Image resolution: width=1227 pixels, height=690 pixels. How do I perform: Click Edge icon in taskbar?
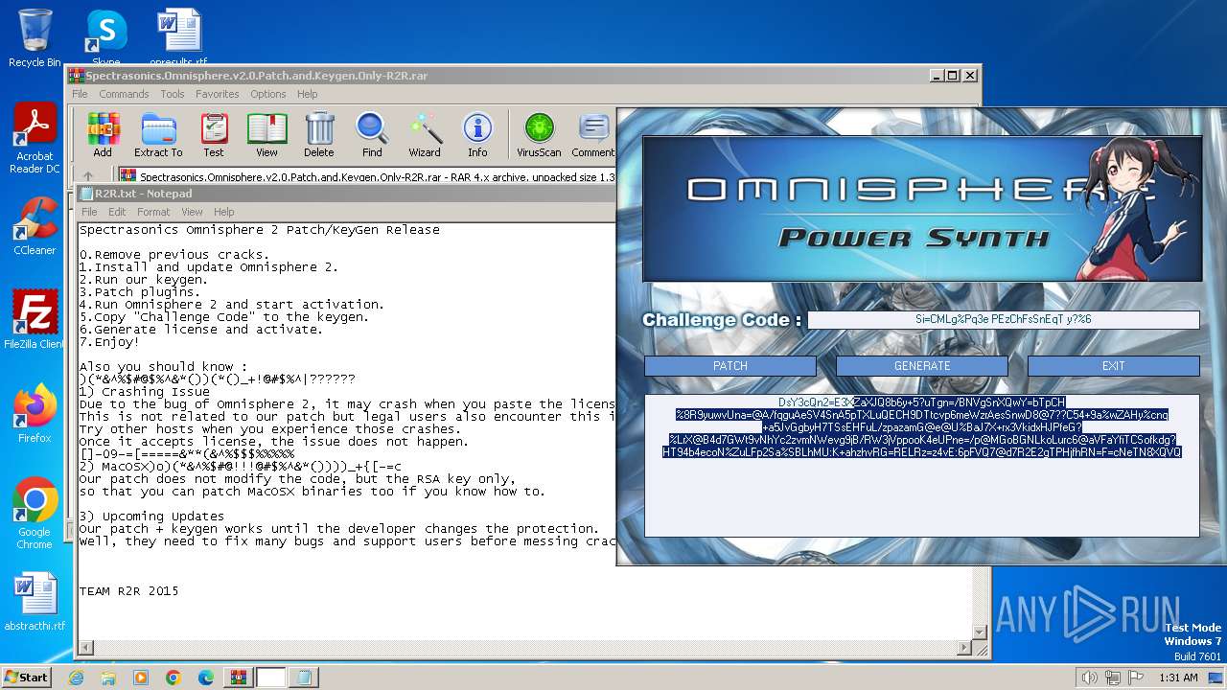tap(206, 678)
